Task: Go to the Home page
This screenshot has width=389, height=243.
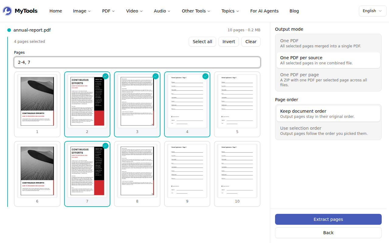Action: pyautogui.click(x=56, y=11)
